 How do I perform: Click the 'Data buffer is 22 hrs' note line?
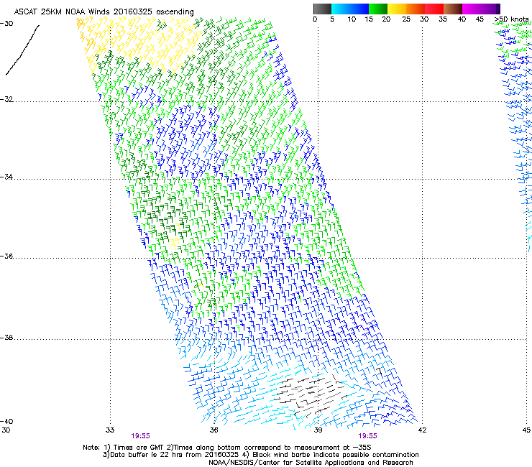pyautogui.click(x=260, y=455)
